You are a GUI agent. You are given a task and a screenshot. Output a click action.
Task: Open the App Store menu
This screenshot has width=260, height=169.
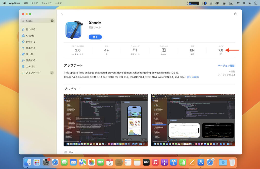coord(14,3)
